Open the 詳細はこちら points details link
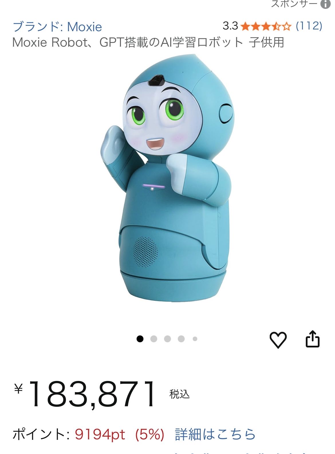 point(215,434)
